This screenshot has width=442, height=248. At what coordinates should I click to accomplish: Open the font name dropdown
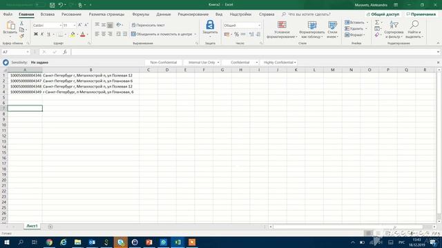60,25
